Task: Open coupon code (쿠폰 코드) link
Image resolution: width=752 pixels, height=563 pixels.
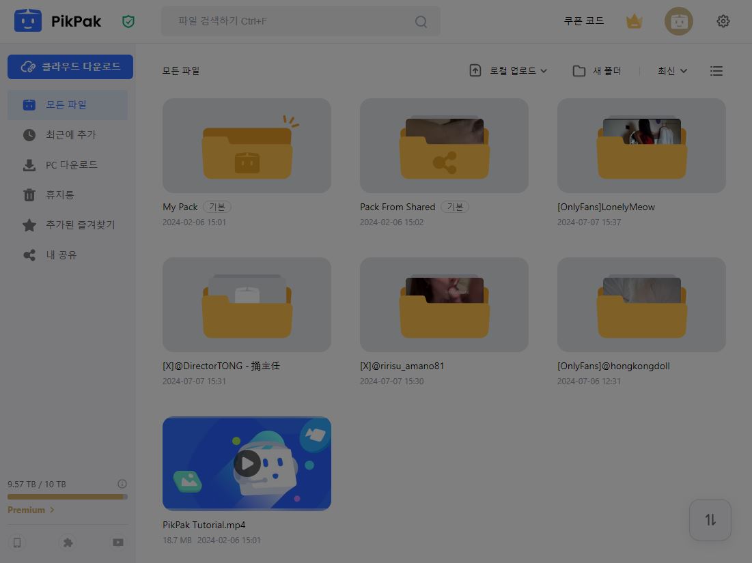Action: [584, 21]
